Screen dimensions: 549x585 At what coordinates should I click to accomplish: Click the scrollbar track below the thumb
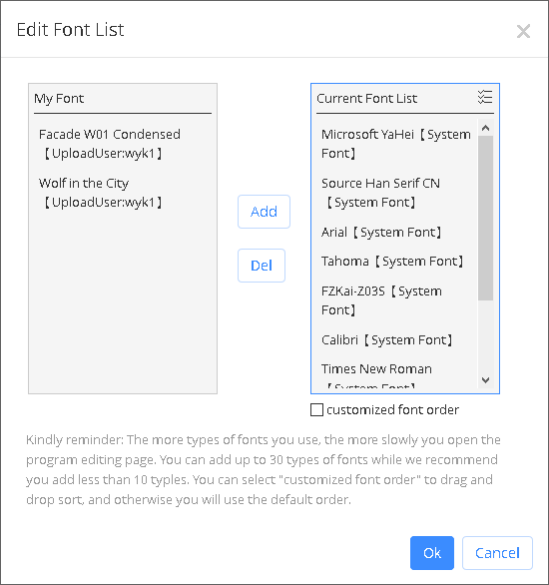tap(485, 335)
